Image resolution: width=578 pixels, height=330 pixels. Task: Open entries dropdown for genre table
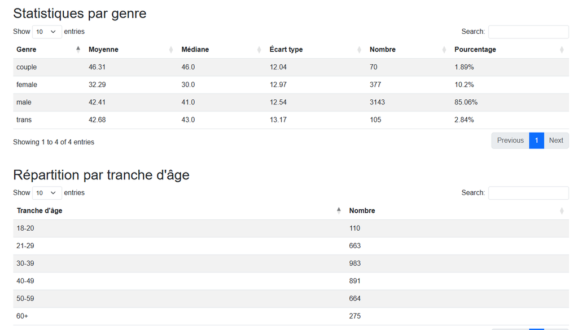(x=47, y=32)
